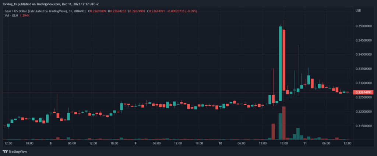
Task: Click the 0.21500000 price axis label
Action: point(363,126)
